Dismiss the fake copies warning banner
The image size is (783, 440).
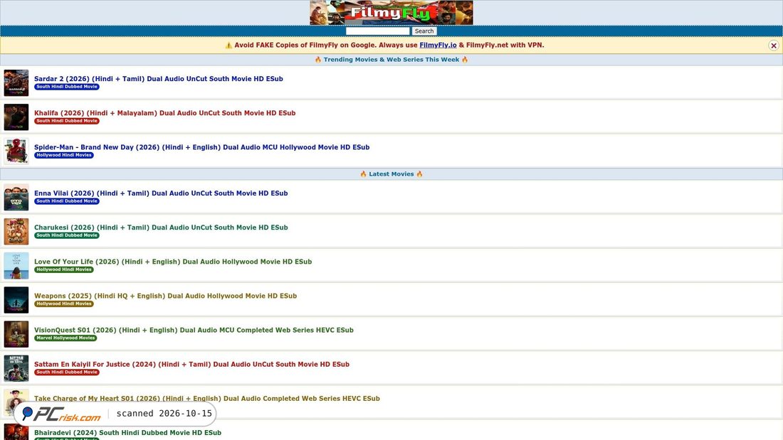774,45
